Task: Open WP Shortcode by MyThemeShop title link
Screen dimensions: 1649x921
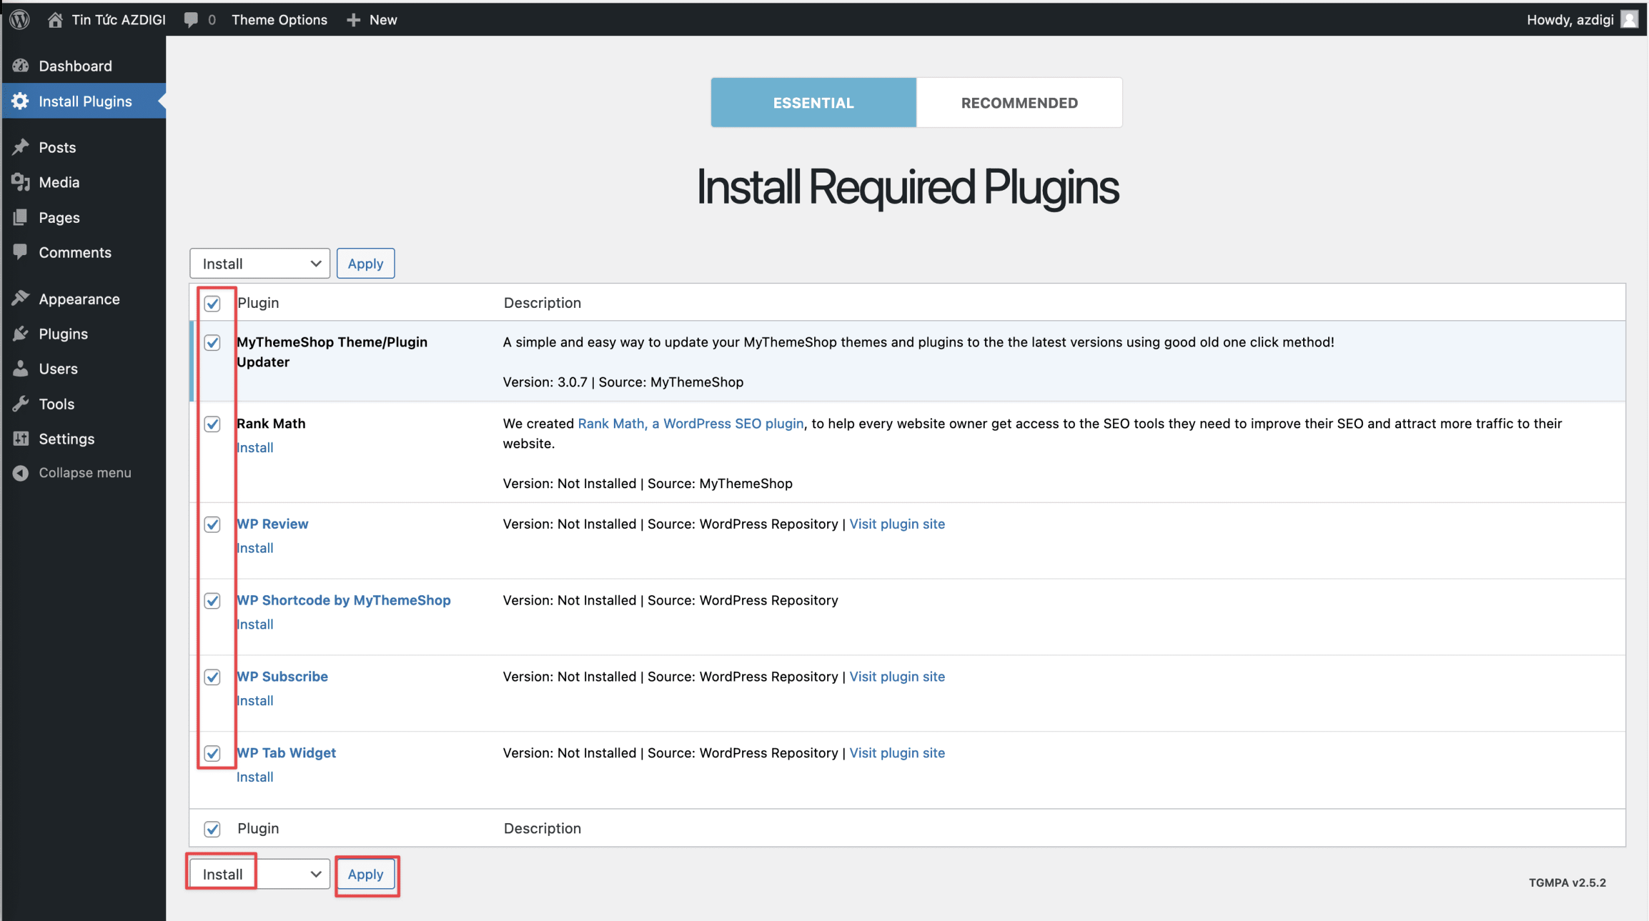Action: tap(344, 600)
